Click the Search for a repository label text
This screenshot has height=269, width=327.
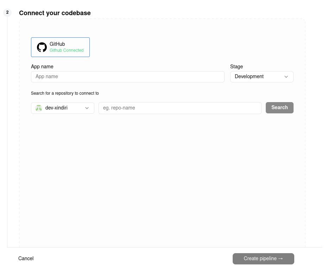point(65,93)
